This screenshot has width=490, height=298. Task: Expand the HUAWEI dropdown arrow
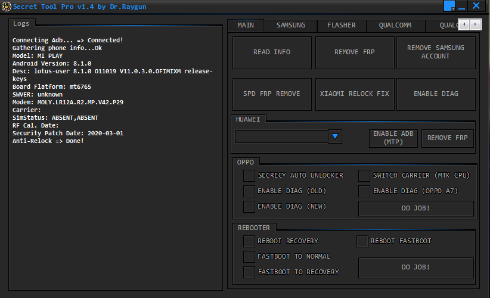pos(335,136)
